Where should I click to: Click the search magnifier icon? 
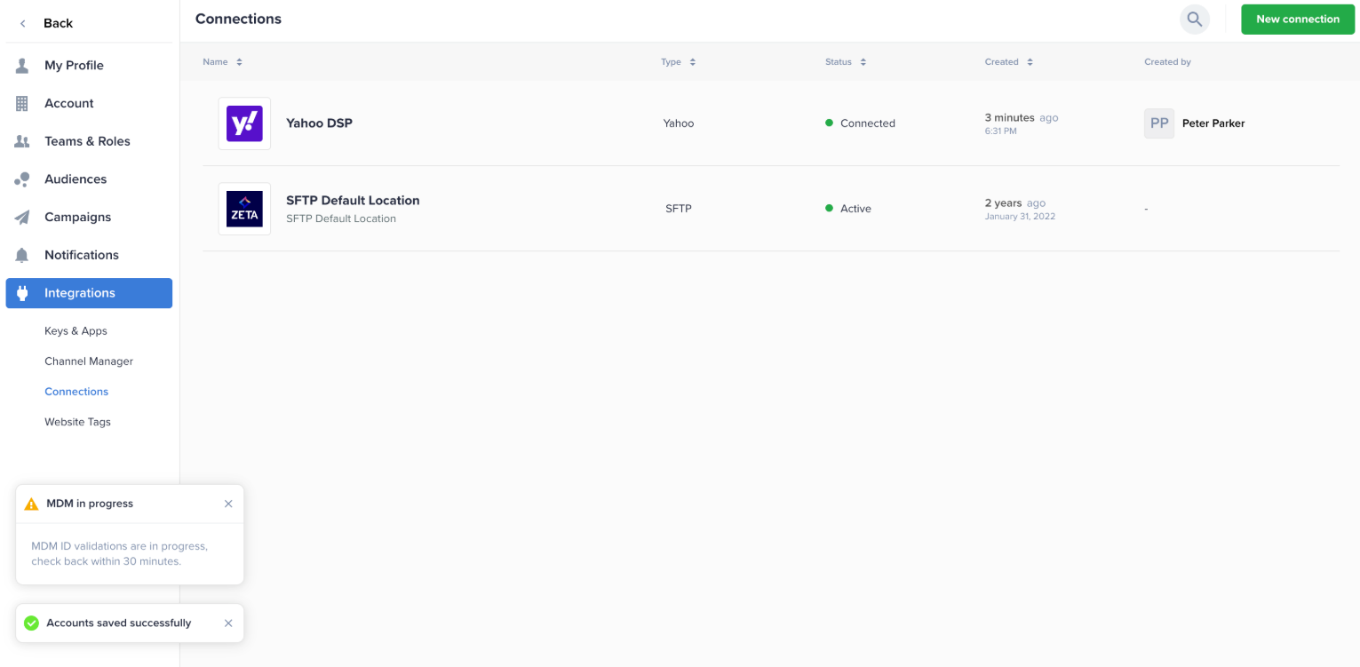coord(1194,19)
